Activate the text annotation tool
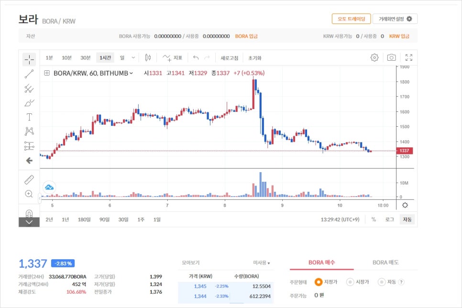Image resolution: width=462 pixels, height=308 pixels. point(29,117)
